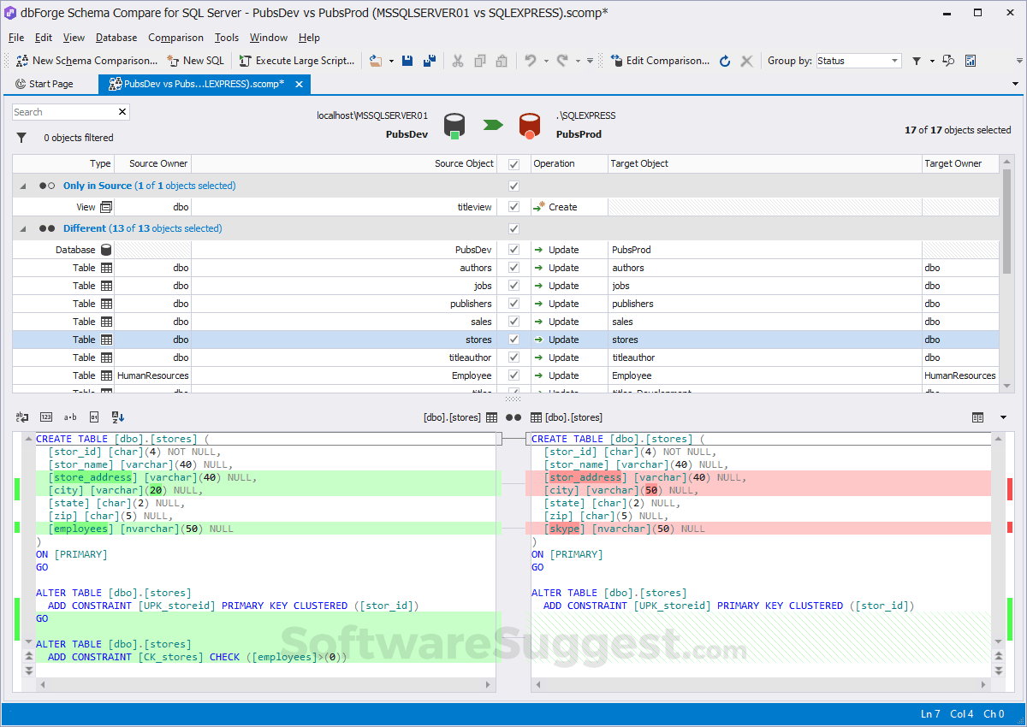Toggle line numbers in the diff viewer
This screenshot has height=727, width=1027.
(x=45, y=417)
